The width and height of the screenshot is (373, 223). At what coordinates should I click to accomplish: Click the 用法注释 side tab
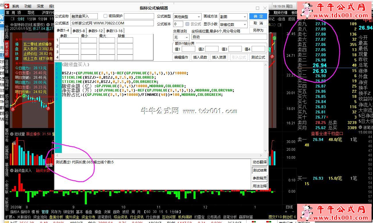[260, 186]
